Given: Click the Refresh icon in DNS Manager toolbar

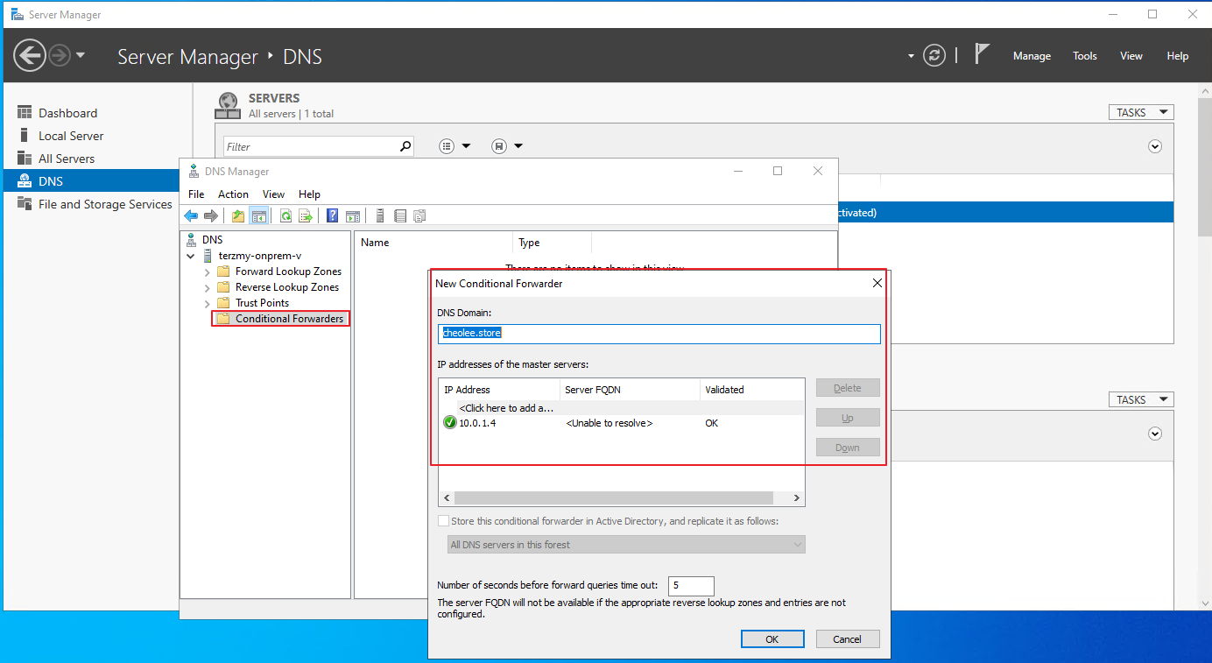Looking at the screenshot, I should 285,215.
